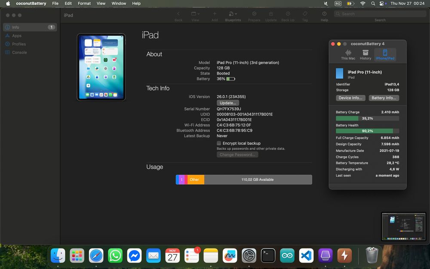Open Mail from the Dock

pyautogui.click(x=154, y=256)
